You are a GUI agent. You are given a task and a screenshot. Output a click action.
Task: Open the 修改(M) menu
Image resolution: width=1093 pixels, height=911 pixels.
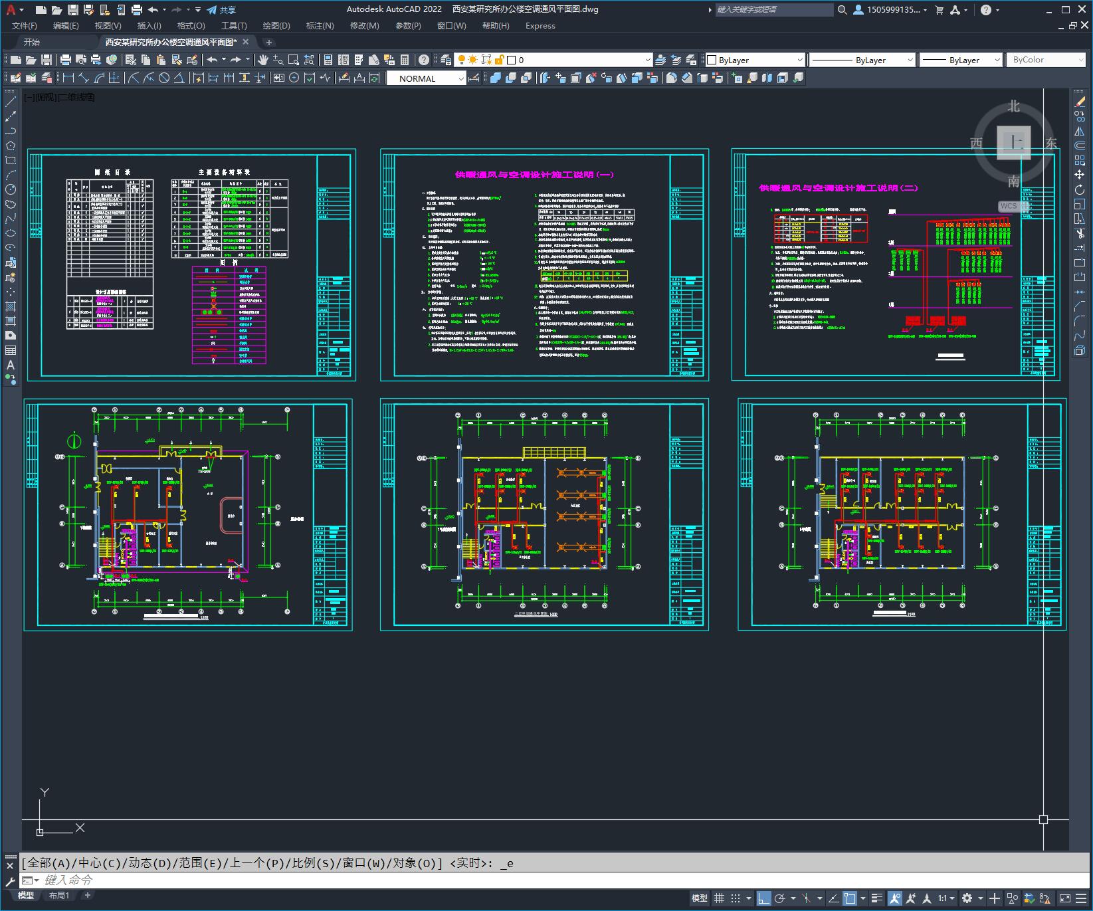click(x=364, y=26)
